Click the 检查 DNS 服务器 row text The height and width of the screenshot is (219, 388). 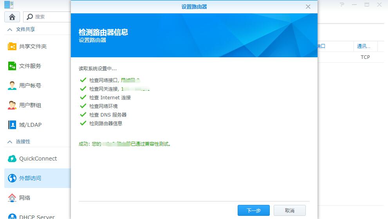[x=108, y=115]
